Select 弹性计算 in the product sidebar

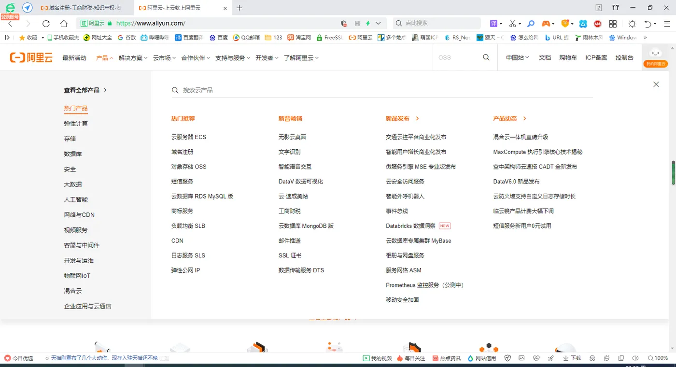coord(76,124)
